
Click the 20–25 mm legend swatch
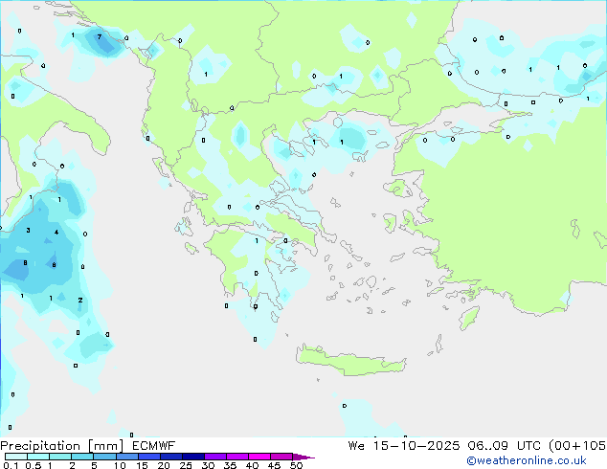pos(171,457)
